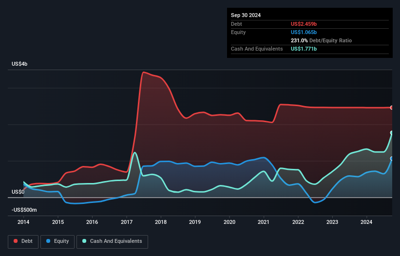Click the US$0 y-axis label
The image size is (400, 256).
(x=18, y=192)
